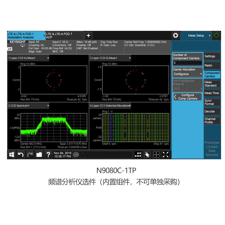Click Number of Component Carriers value field
This screenshot has height=225, width=225.
tap(187, 63)
